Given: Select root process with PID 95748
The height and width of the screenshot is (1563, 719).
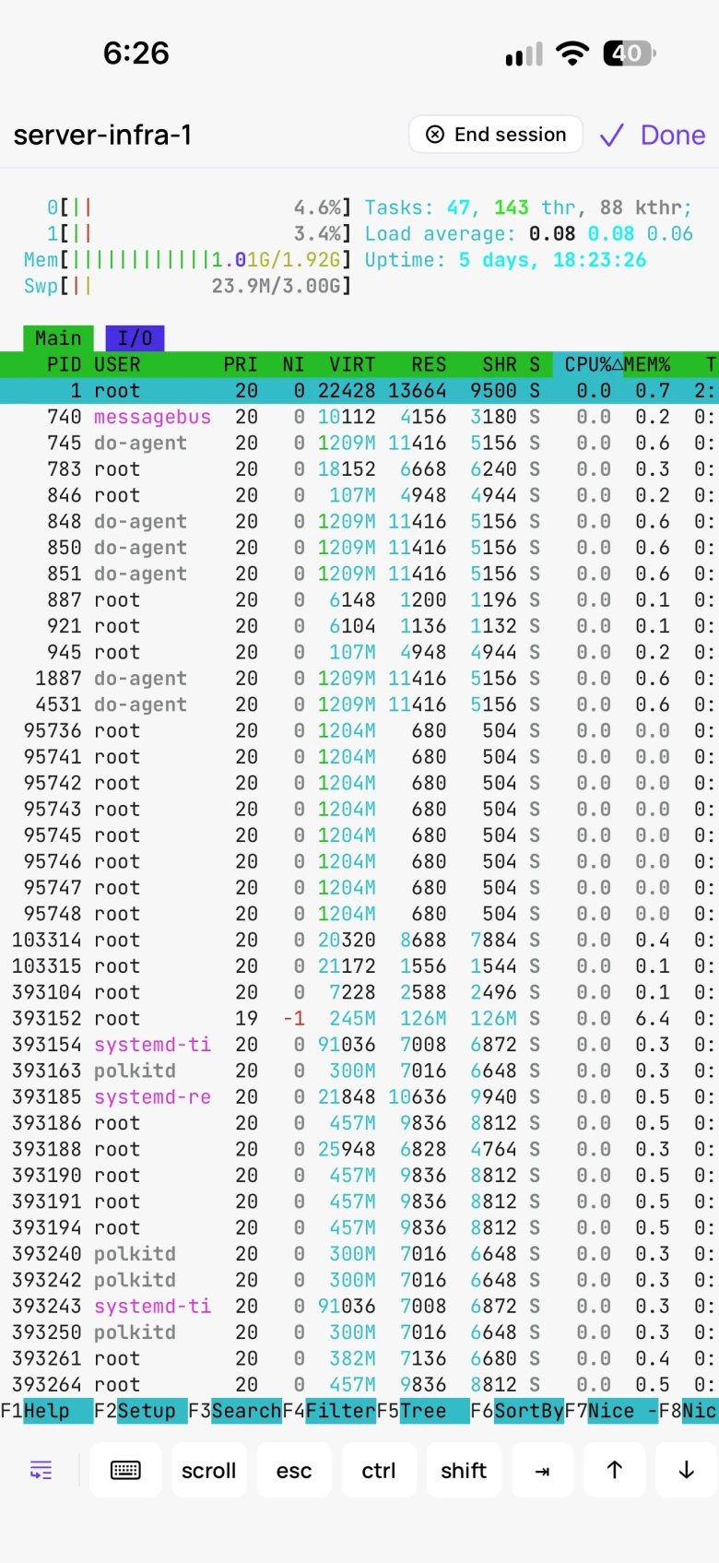Looking at the screenshot, I should tap(359, 914).
